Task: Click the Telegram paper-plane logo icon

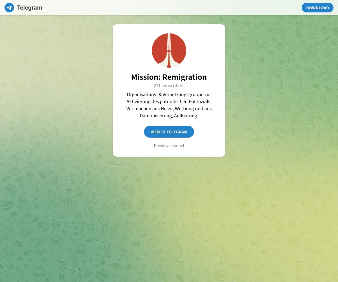Action: pyautogui.click(x=9, y=8)
